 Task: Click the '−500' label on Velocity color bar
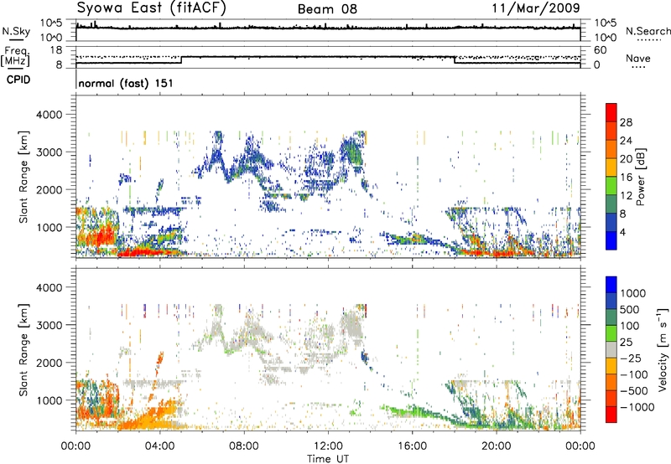tap(634, 390)
